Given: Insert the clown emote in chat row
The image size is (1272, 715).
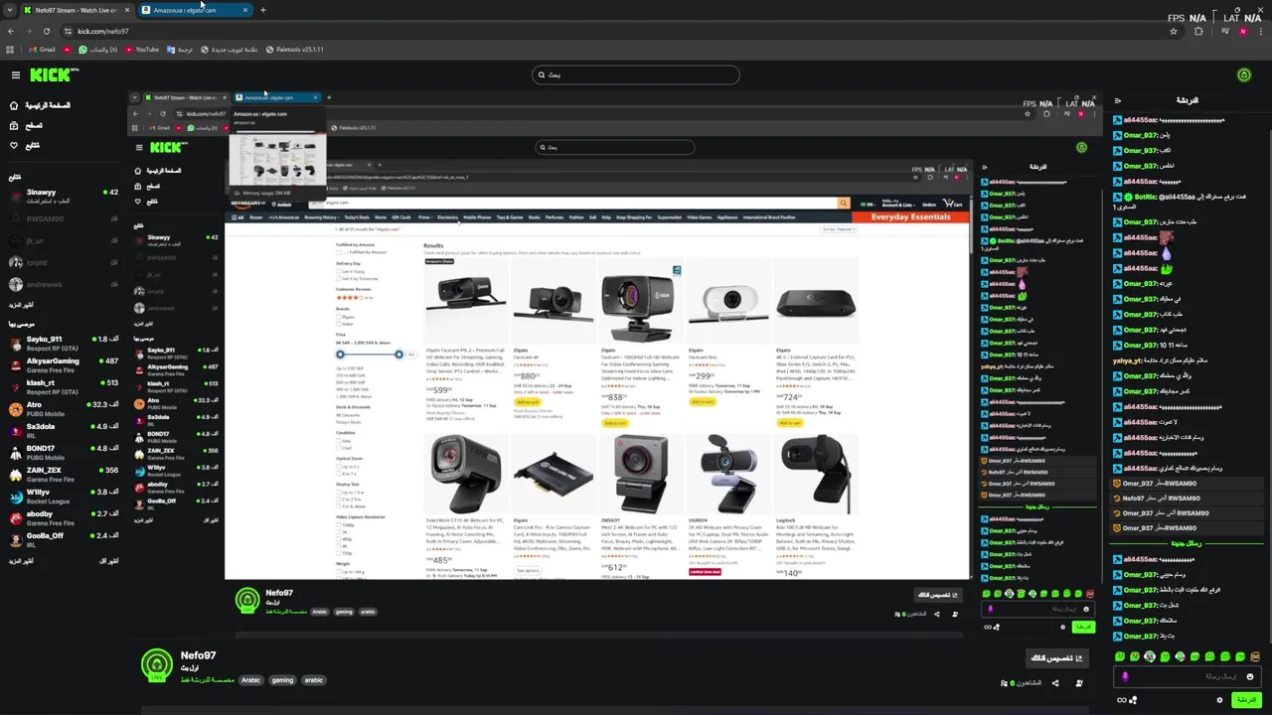Looking at the screenshot, I should pyautogui.click(x=1150, y=656).
